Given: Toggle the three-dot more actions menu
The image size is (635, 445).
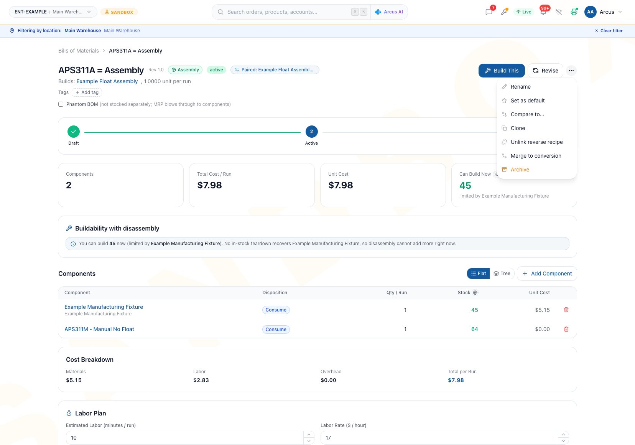Looking at the screenshot, I should 571,71.
